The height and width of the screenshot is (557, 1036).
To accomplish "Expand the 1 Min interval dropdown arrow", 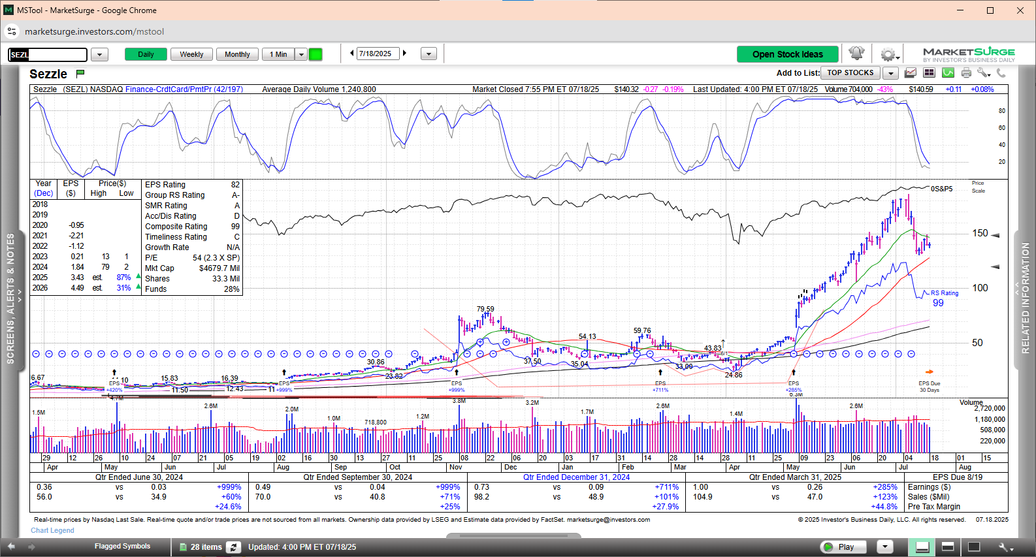I will 301,54.
